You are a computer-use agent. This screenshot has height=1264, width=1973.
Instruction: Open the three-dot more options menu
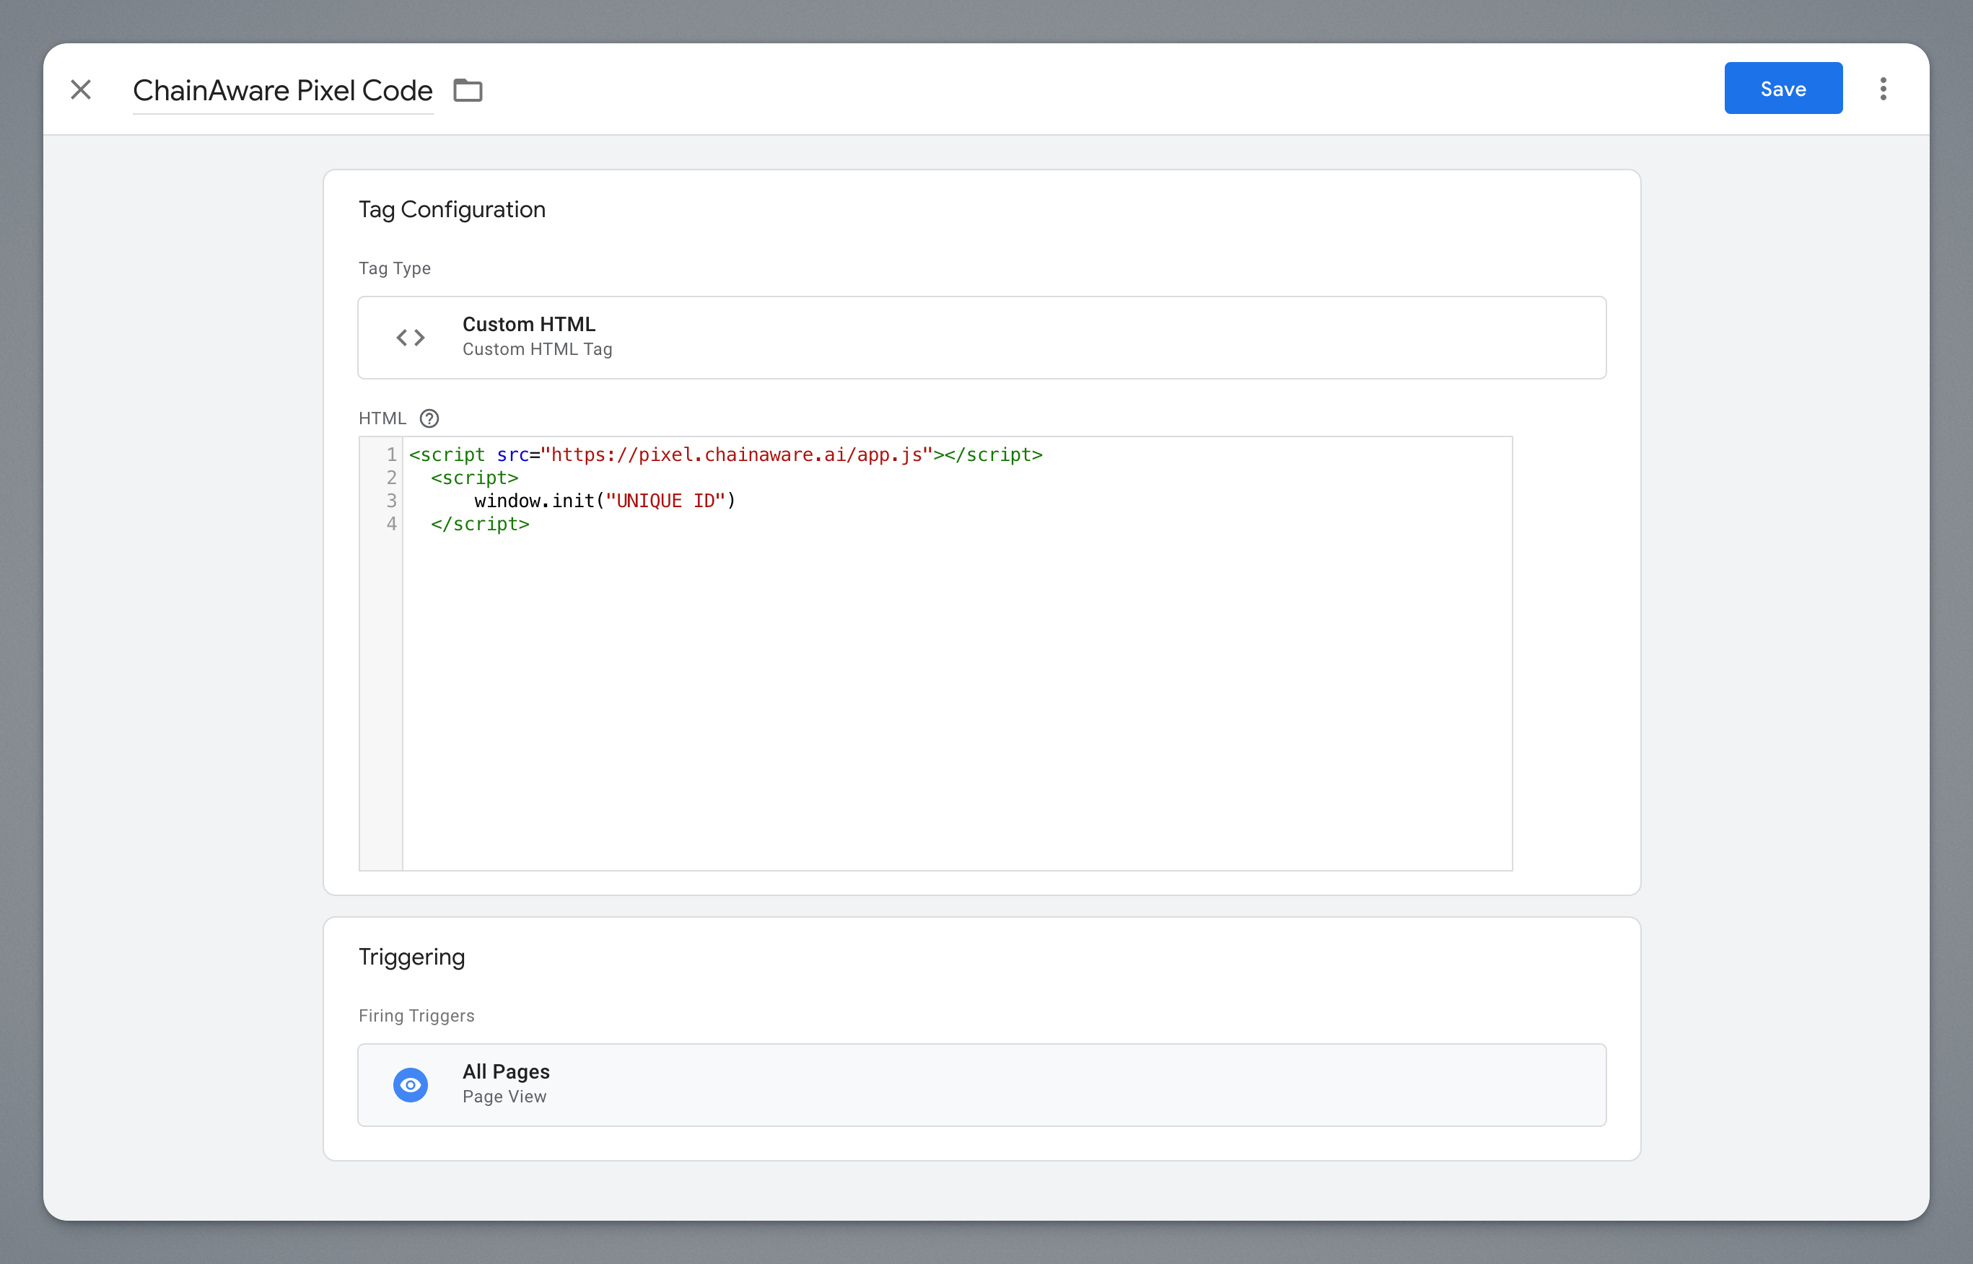pos(1884,89)
